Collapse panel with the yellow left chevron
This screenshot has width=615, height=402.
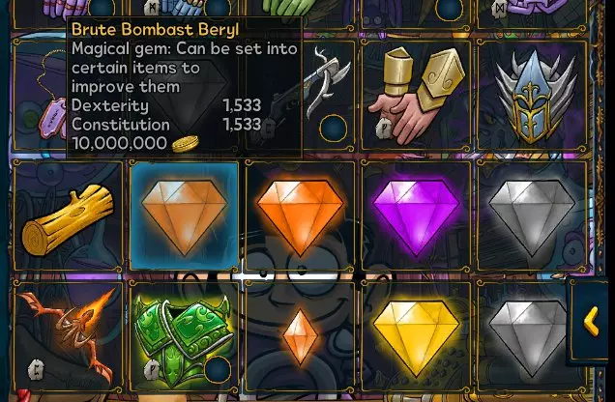coord(592,321)
